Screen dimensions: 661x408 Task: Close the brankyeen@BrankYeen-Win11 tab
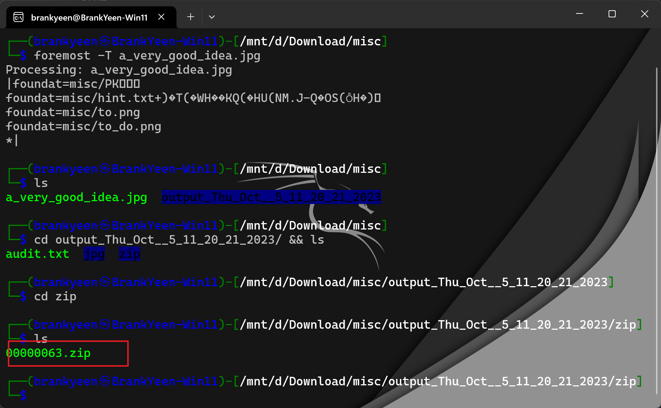pyautogui.click(x=161, y=17)
